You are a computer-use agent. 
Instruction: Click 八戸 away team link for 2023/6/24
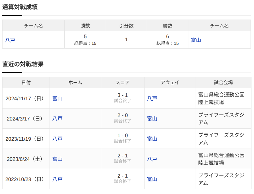152,159
